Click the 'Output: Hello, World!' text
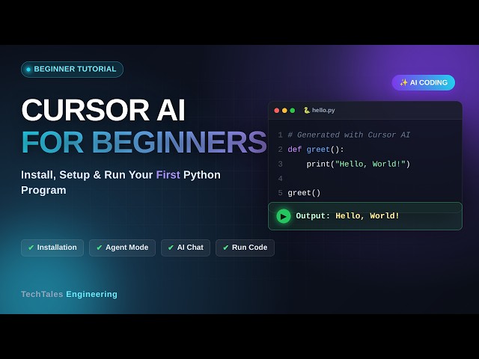 tap(347, 216)
